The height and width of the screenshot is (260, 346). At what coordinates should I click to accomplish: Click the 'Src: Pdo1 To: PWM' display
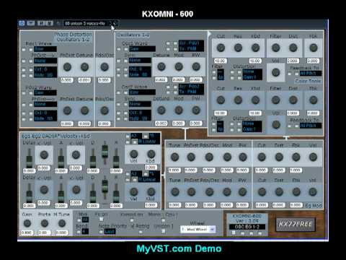191,45
